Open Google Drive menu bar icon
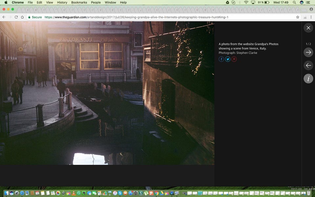315x197 pixels. coord(227,2)
